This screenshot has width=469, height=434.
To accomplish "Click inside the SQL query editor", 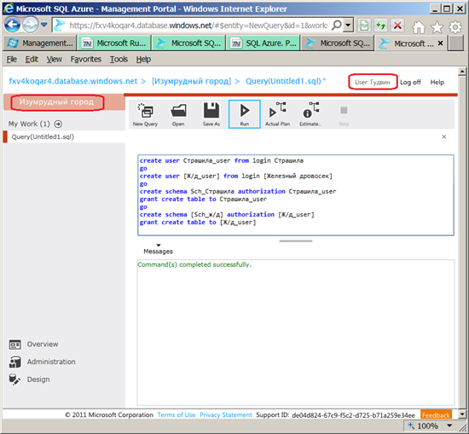I will pos(296,195).
